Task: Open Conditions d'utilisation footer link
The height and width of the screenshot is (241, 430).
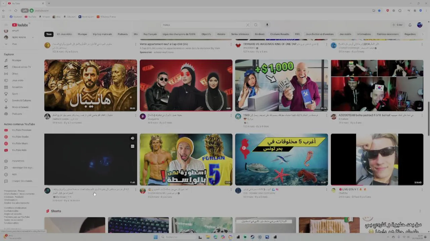Action: pos(15,208)
